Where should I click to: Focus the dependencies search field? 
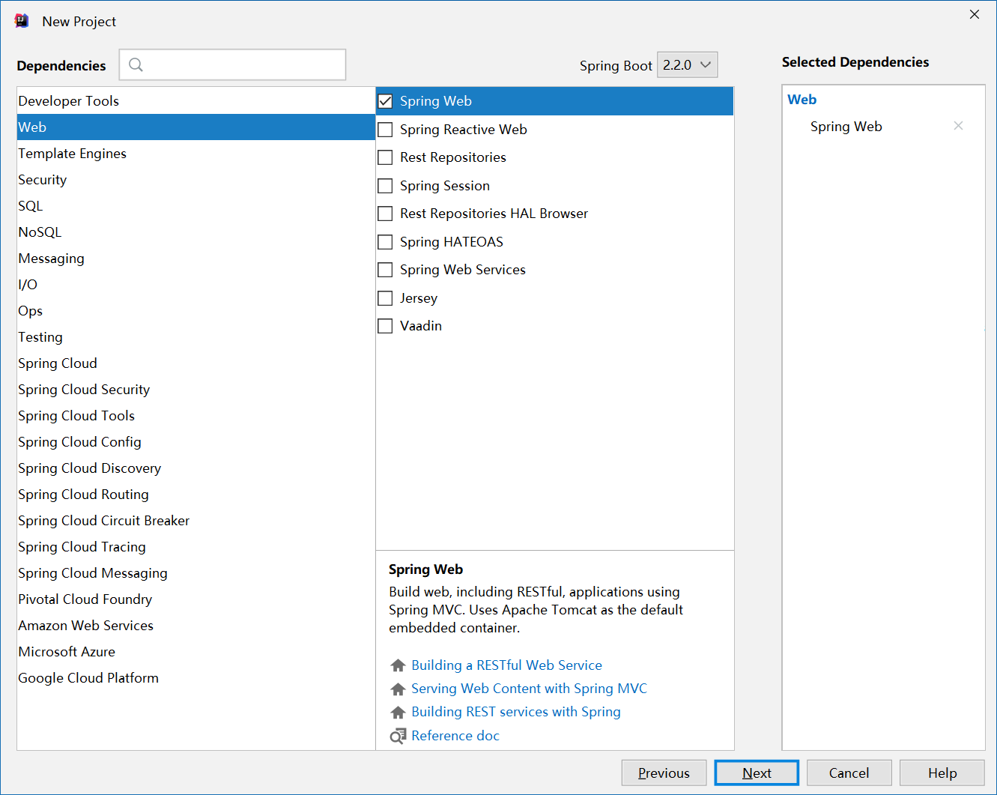point(232,64)
